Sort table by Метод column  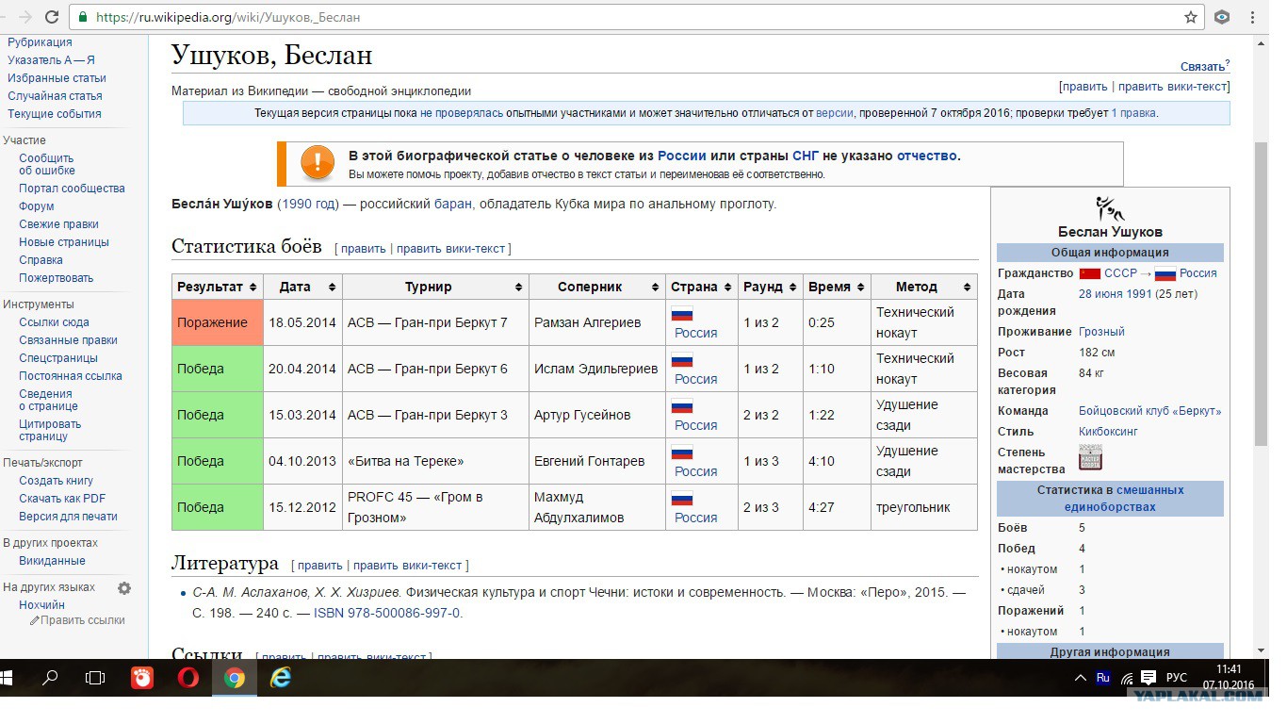967,287
